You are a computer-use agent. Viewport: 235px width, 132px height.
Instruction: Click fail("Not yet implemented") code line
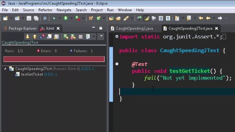pyautogui.click(x=188, y=78)
